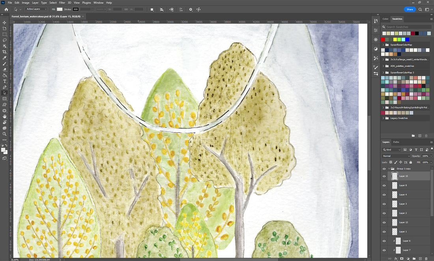Open the Filter menu
Viewport: 434px width, 261px height.
coord(62,3)
